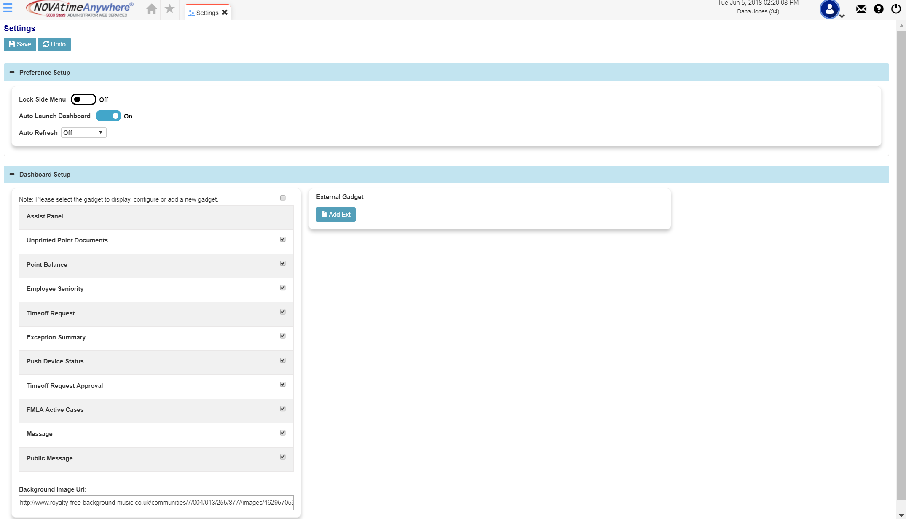
Task: Add an external gadget with Add Ext
Action: click(x=336, y=215)
